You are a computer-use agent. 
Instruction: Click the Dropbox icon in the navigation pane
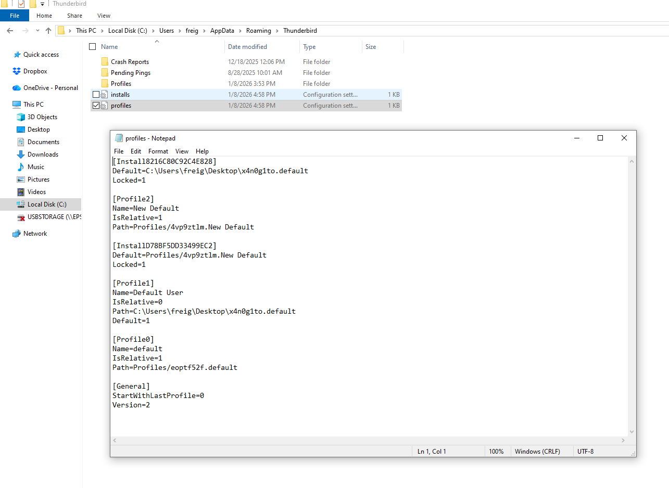click(x=17, y=71)
